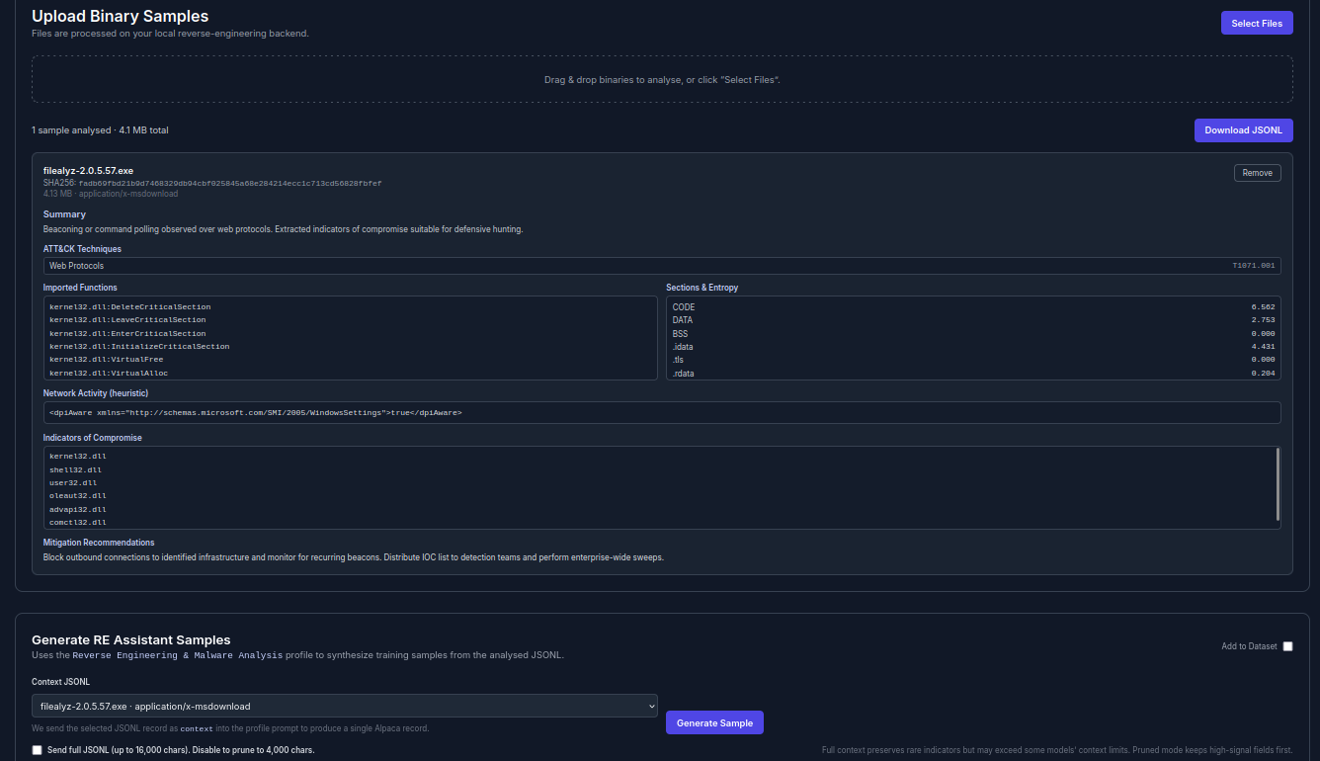The width and height of the screenshot is (1320, 761).
Task: Select advapi32.dll in the IOC list
Action: point(75,508)
